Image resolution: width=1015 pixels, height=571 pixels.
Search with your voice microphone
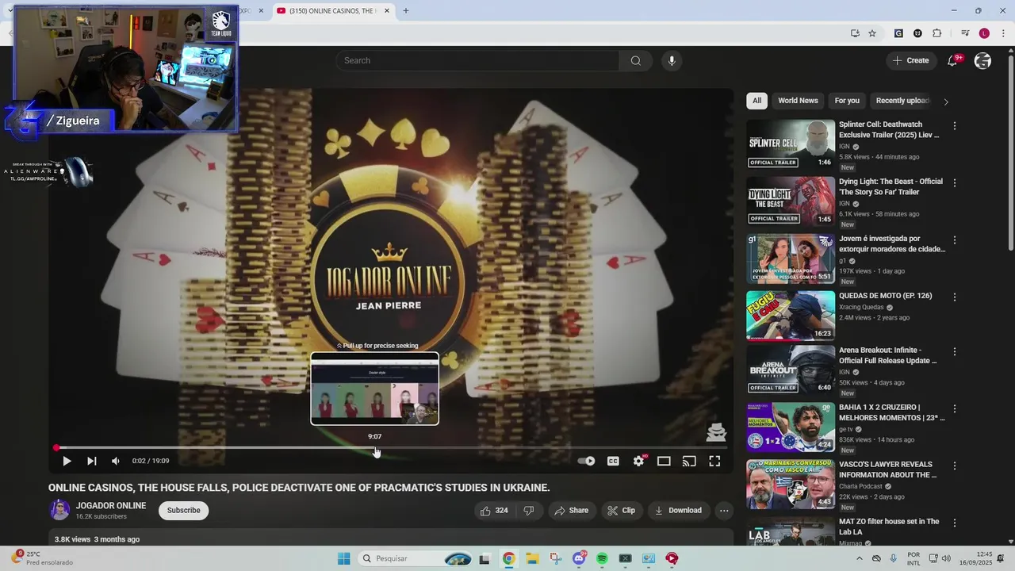click(x=672, y=61)
